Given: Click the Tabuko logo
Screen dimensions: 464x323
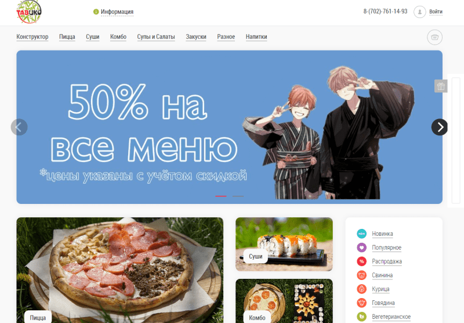Looking at the screenshot, I should point(28,12).
